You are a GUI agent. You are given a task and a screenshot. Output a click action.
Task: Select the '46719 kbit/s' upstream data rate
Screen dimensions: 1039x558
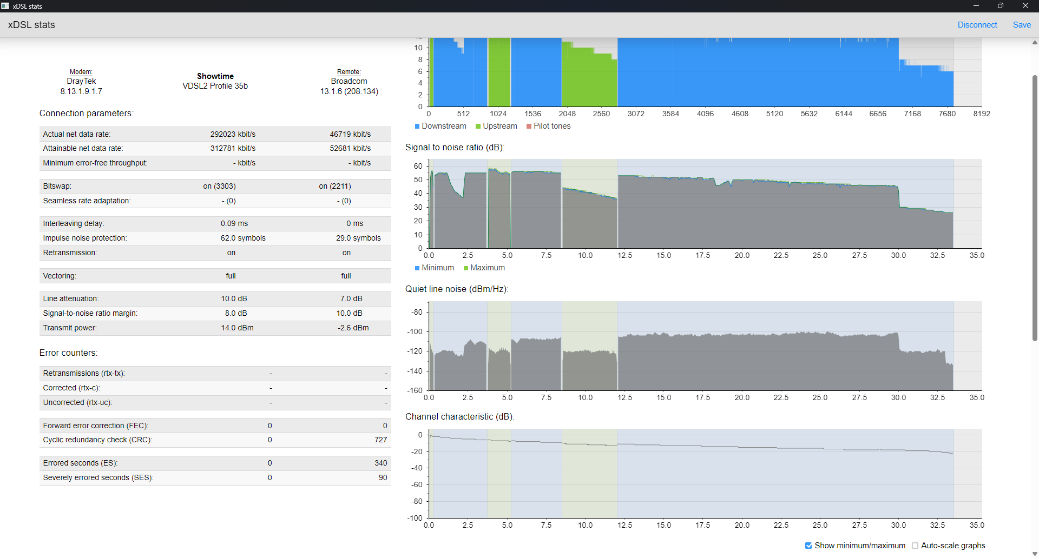(x=350, y=134)
